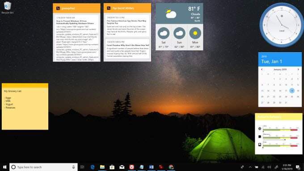Go to next month in calendar widget
Viewport: 304px width, 171px height.
[x=298, y=69]
